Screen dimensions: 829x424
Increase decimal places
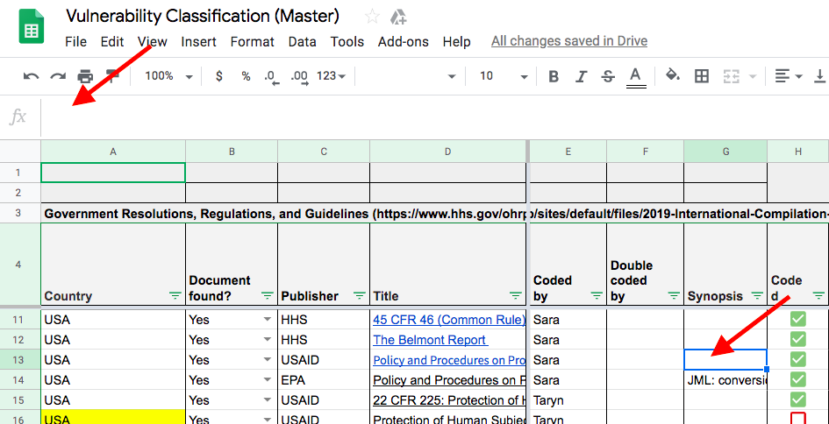pyautogui.click(x=300, y=78)
